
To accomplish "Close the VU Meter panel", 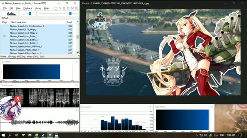I will click(x=77, y=62).
